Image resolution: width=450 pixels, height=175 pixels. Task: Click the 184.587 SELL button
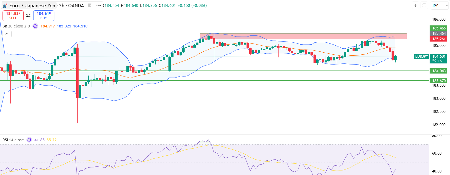pyautogui.click(x=13, y=16)
